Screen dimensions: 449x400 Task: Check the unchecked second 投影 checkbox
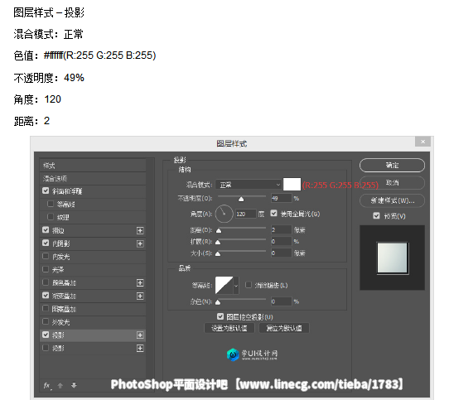46,348
